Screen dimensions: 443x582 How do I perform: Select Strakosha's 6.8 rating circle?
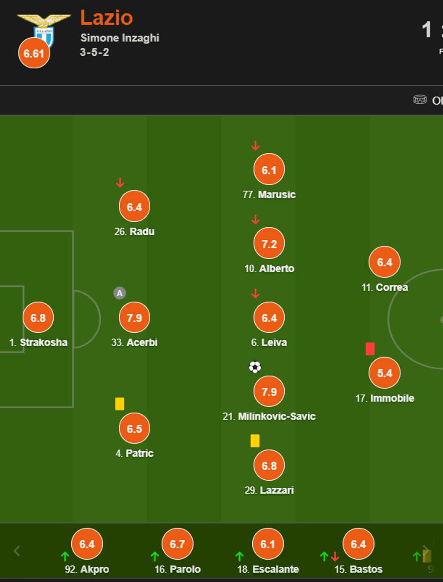38,318
